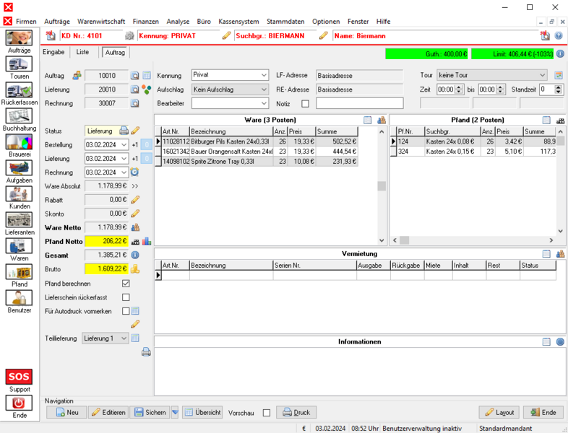Open the Brauerei module in sidebar
The width and height of the screenshot is (568, 433).
click(x=20, y=141)
